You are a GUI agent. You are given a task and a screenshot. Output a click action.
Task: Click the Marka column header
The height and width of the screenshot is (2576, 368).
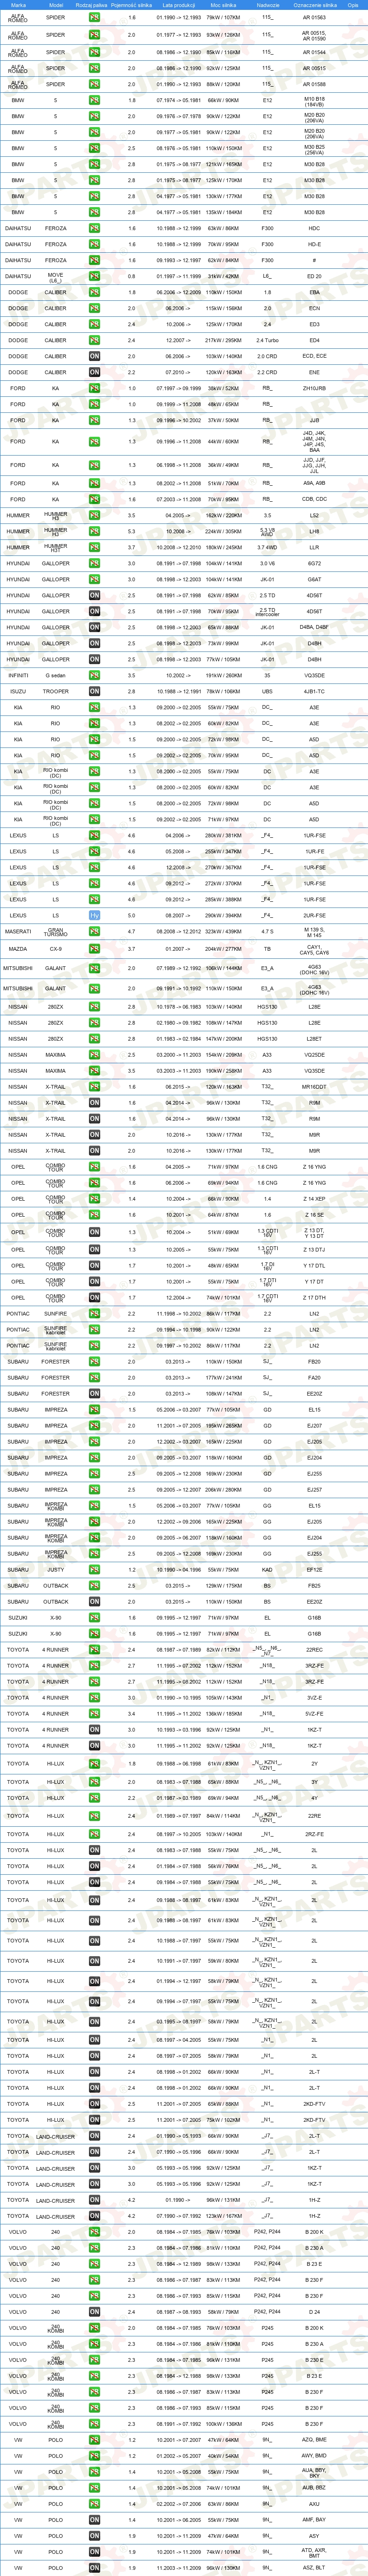[18, 5]
